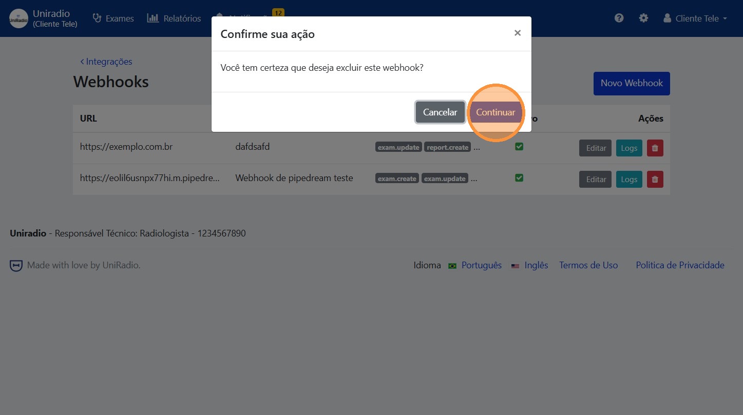Confirm webhook deletion with Continuar
Viewport: 743px width, 415px height.
click(x=496, y=112)
